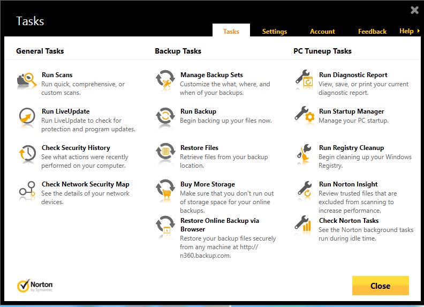
Task: Click the Network Security Map nodes icon
Action: tap(27, 190)
